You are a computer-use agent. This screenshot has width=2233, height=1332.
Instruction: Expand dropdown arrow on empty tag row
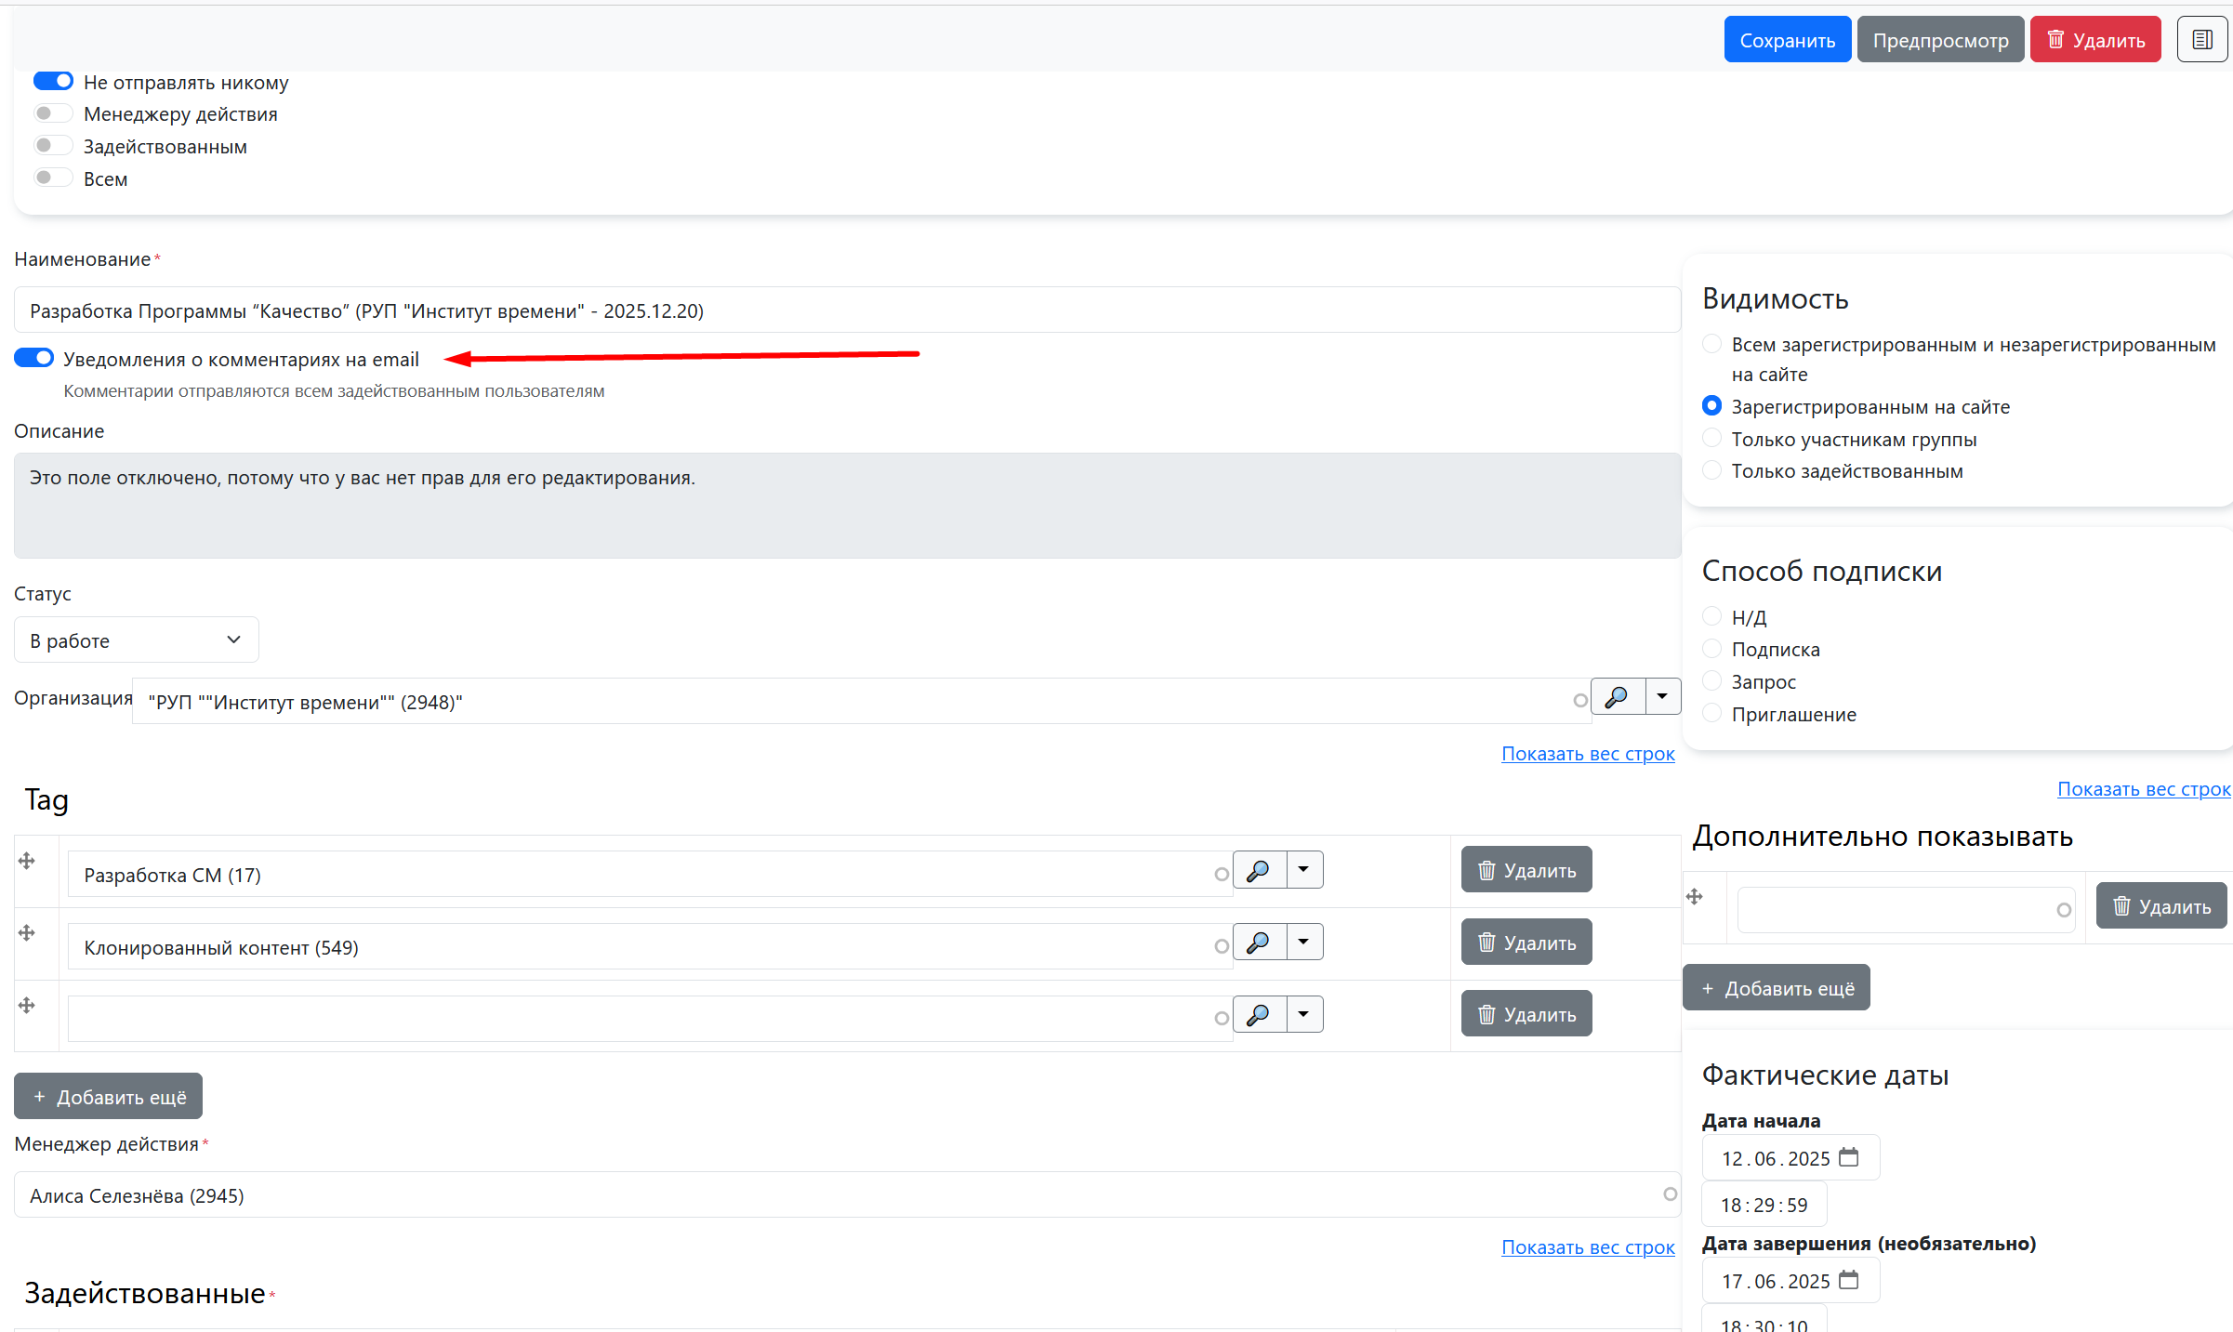1304,1014
